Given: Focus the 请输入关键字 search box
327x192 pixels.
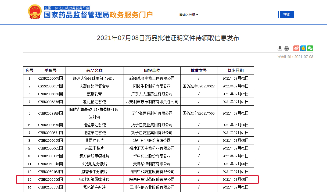Looking at the screenshot, I should point(228,15).
